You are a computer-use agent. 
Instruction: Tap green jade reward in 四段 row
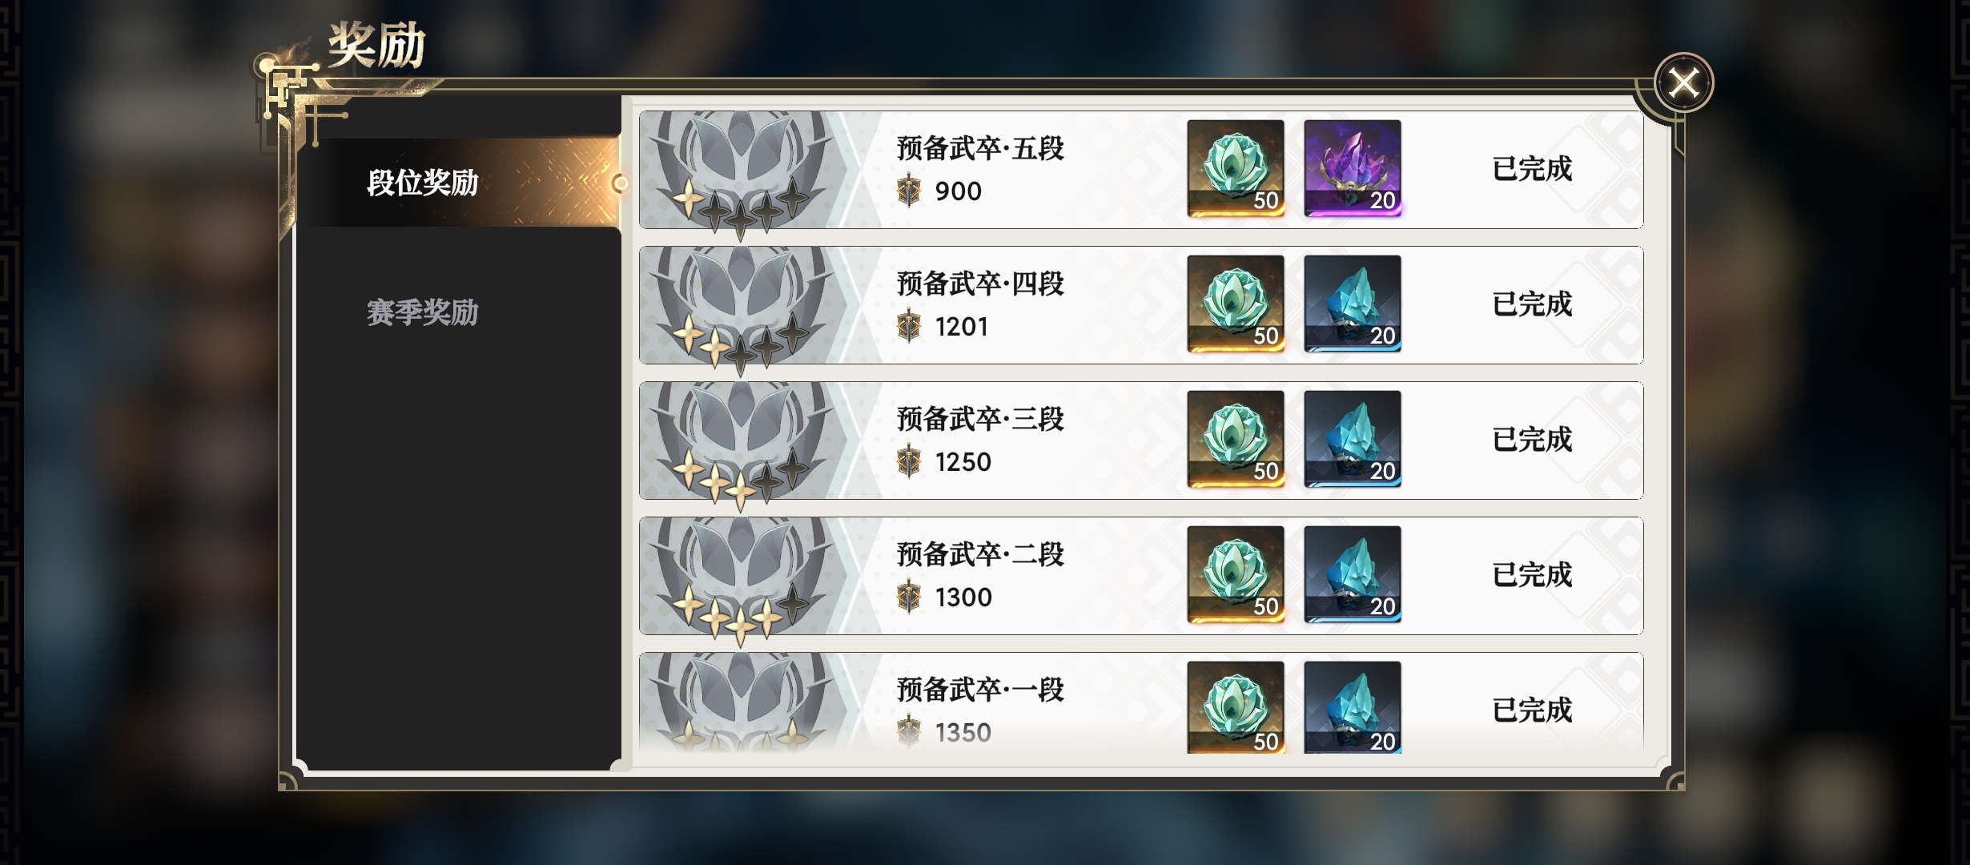click(x=1236, y=304)
